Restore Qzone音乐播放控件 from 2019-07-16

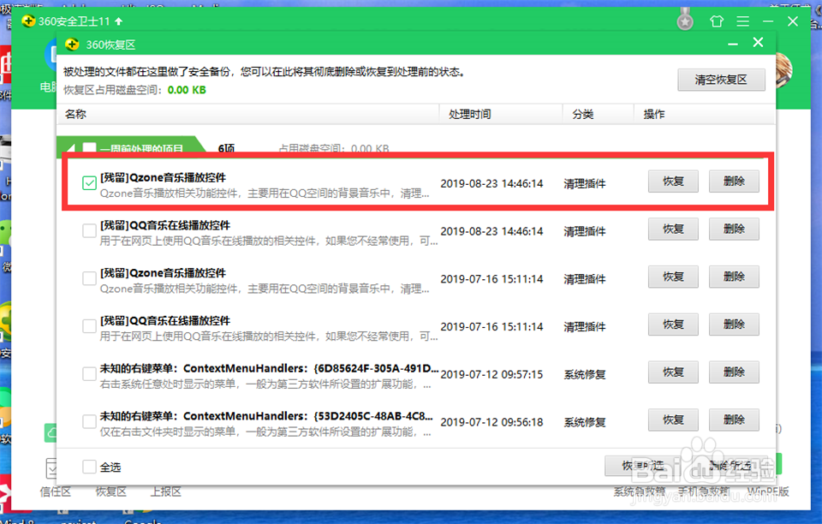click(x=673, y=277)
